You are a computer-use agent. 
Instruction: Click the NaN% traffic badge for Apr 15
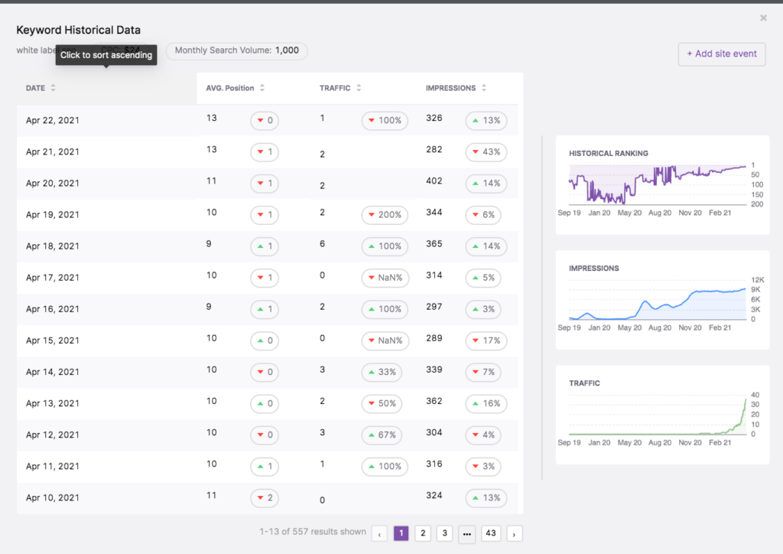pyautogui.click(x=385, y=341)
